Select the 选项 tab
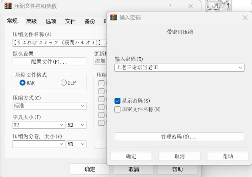 pyautogui.click(x=51, y=21)
